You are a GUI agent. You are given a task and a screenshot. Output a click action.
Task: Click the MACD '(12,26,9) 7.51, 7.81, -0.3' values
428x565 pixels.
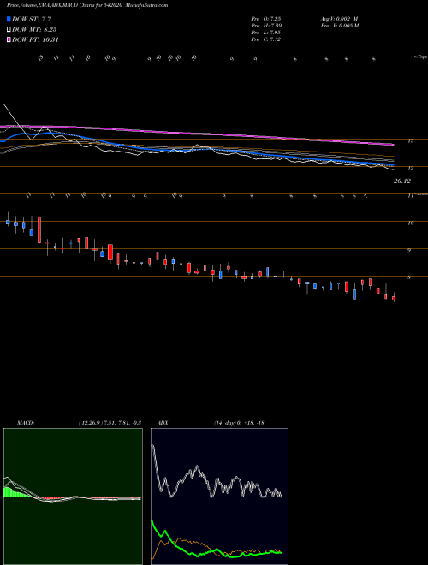coord(110,423)
